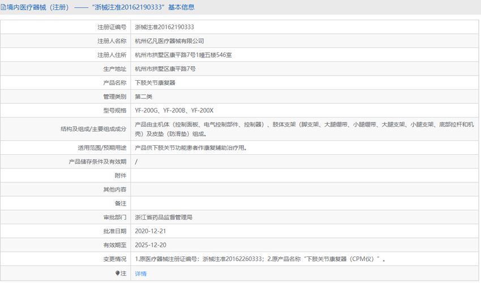Viewport: 481px width, 283px height.
Task: Click the page title 境内医疗器械（注册）基本信息
Action: coord(101,7)
